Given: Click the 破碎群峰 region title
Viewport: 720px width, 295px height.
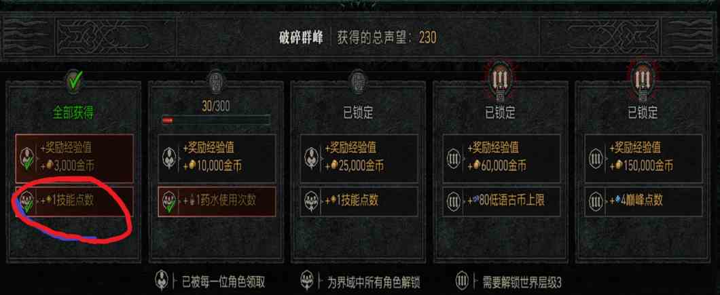Looking at the screenshot, I should click(x=301, y=37).
